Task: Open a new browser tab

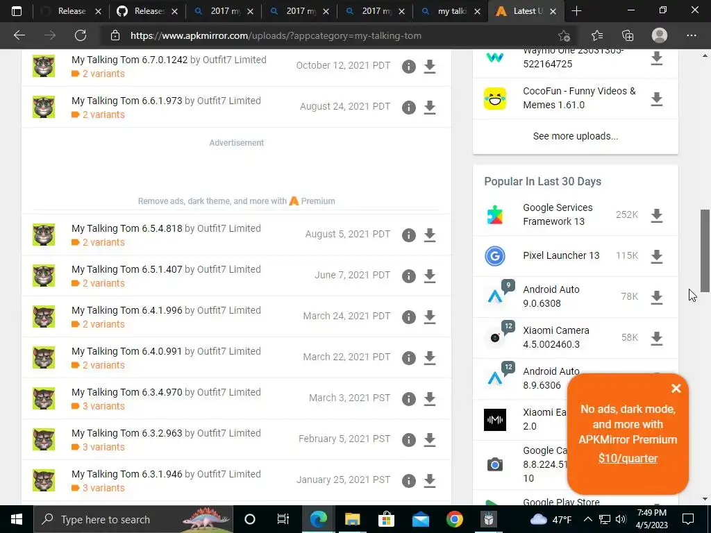Action: click(x=576, y=11)
